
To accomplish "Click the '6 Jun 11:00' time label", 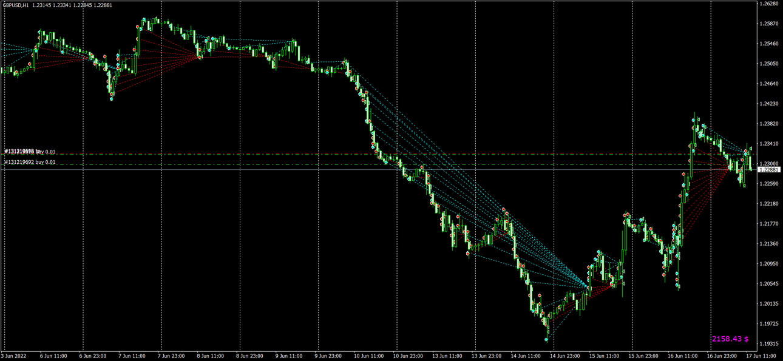I will 53,356.
